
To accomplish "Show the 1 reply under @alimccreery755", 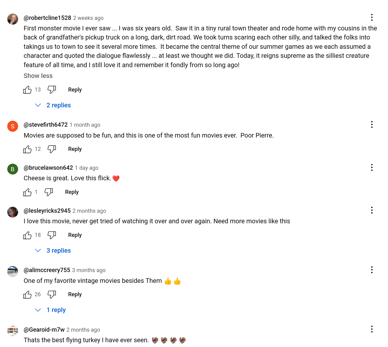I will 56,310.
